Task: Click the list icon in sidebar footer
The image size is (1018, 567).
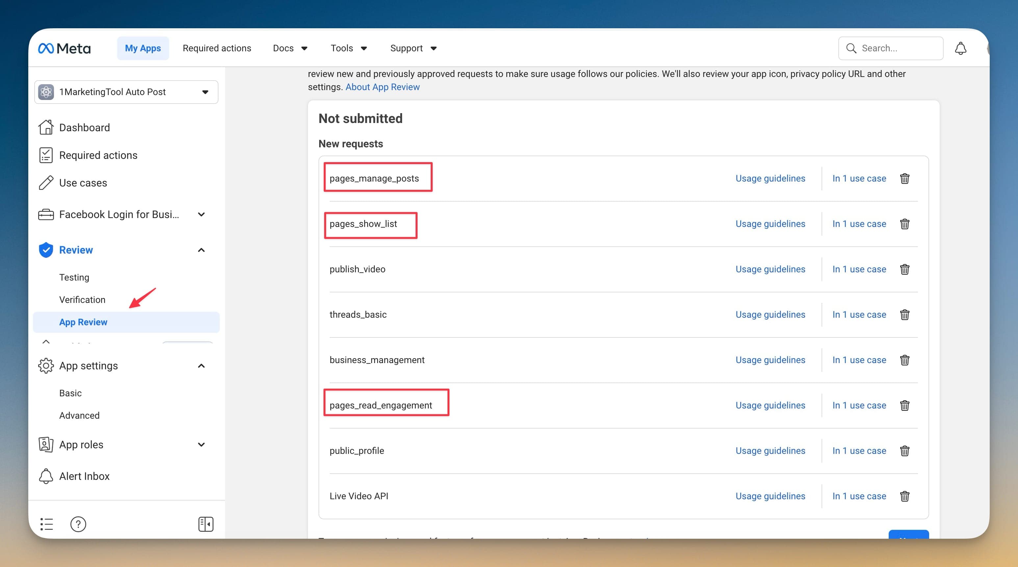Action: tap(47, 524)
